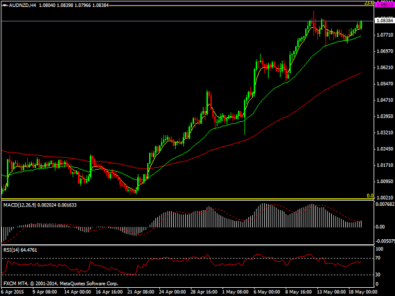Click the 6 May 00:00 time label

point(267,292)
